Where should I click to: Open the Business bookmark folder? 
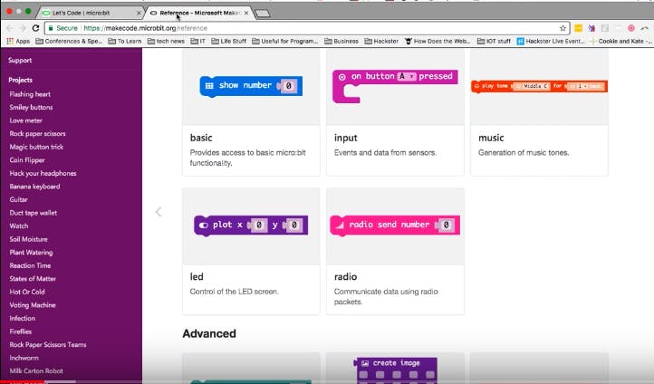341,41
